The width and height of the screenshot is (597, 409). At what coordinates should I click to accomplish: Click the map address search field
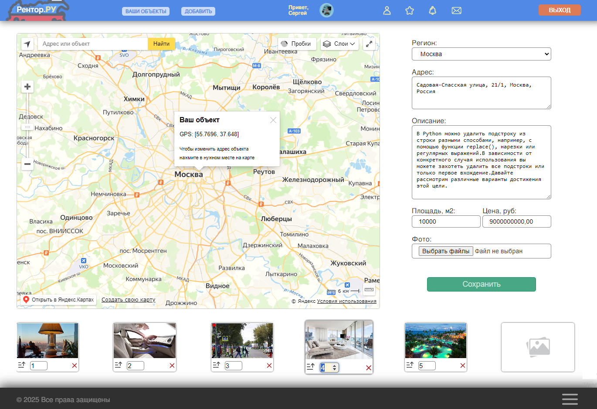(93, 44)
